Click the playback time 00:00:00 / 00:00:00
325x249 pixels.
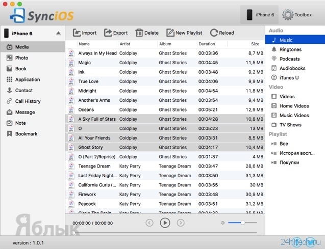(93, 223)
